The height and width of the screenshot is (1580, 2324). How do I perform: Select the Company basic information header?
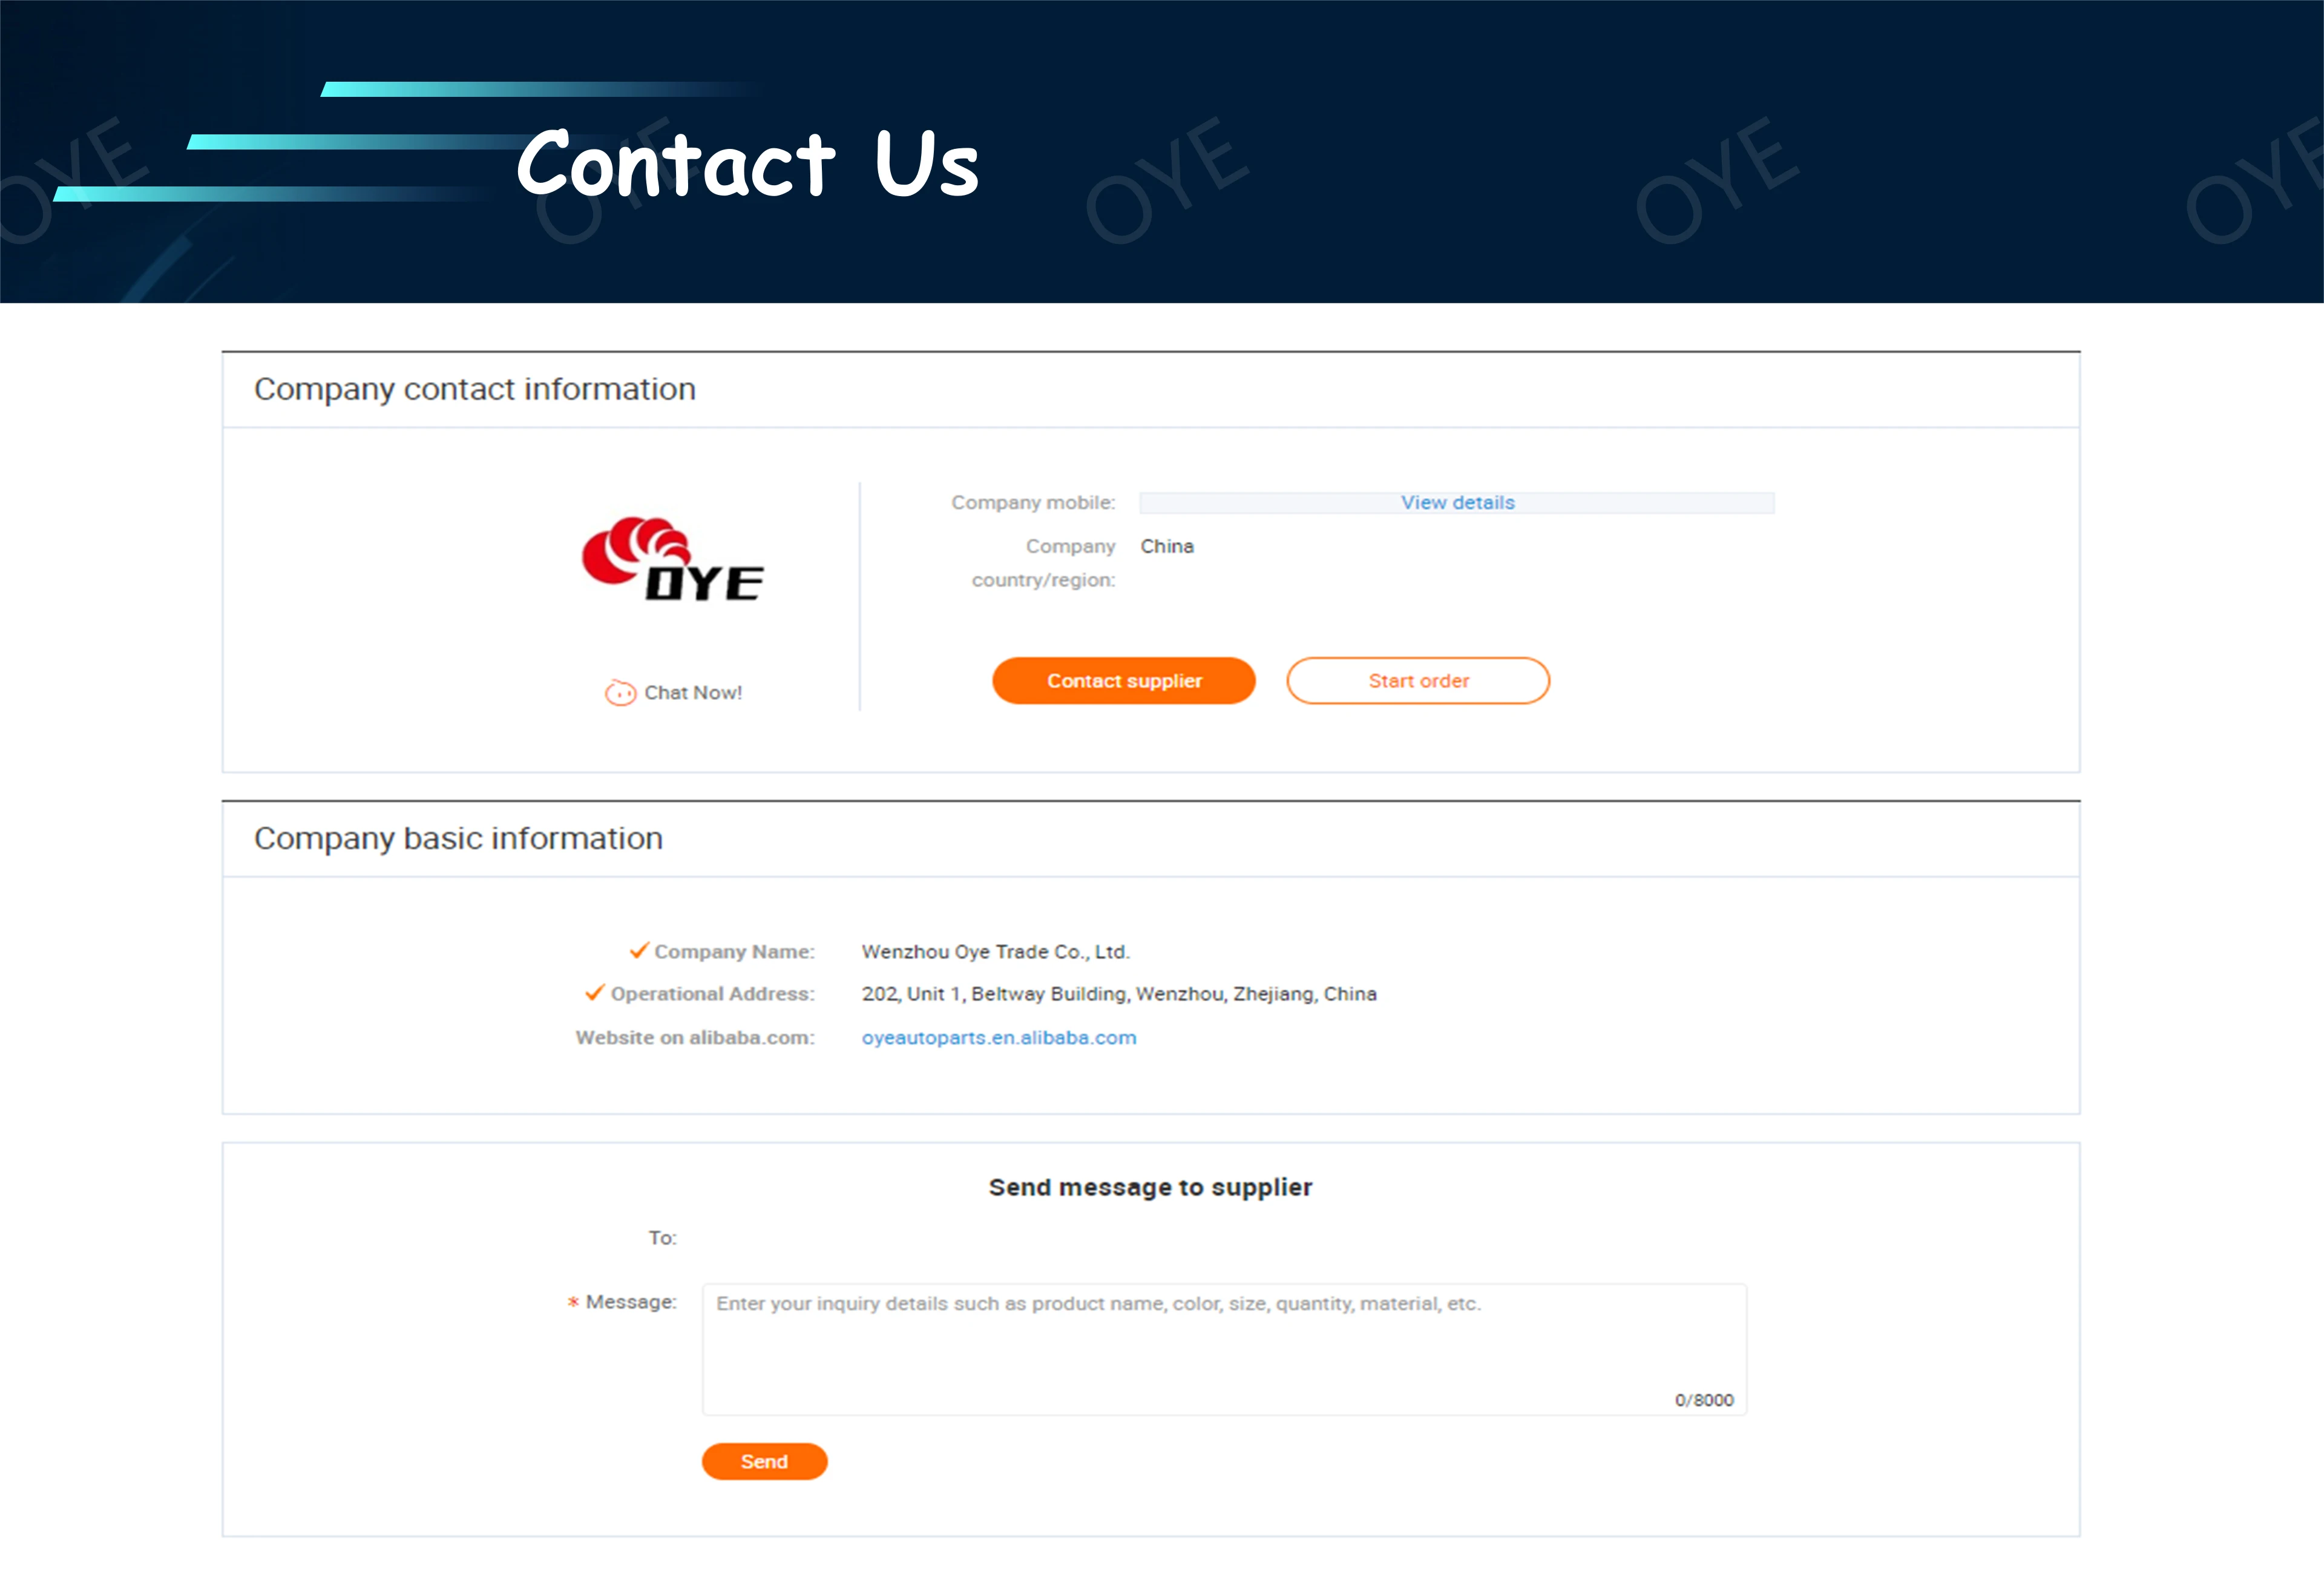click(458, 838)
